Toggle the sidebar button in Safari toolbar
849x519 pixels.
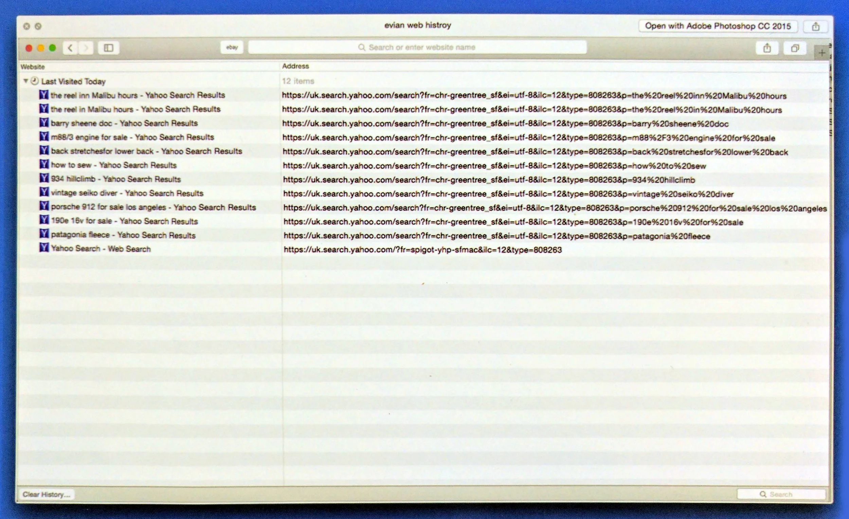[109, 48]
